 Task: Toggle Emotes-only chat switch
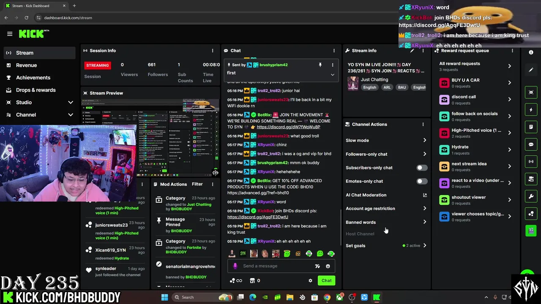(x=422, y=181)
